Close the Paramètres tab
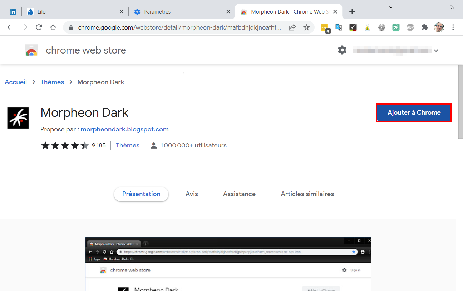 [x=228, y=12]
